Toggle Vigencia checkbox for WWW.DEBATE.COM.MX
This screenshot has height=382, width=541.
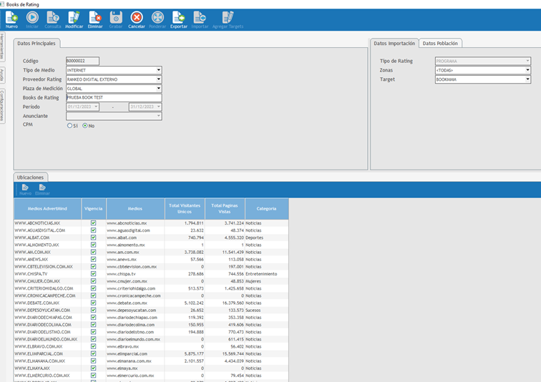[x=94, y=303]
